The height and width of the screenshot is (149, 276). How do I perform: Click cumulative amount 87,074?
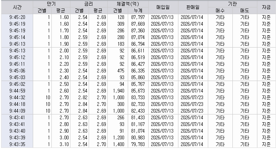(138, 37)
